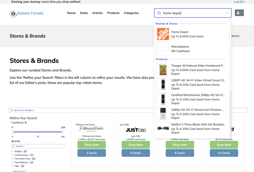Click in the home depot search field

tap(193, 13)
